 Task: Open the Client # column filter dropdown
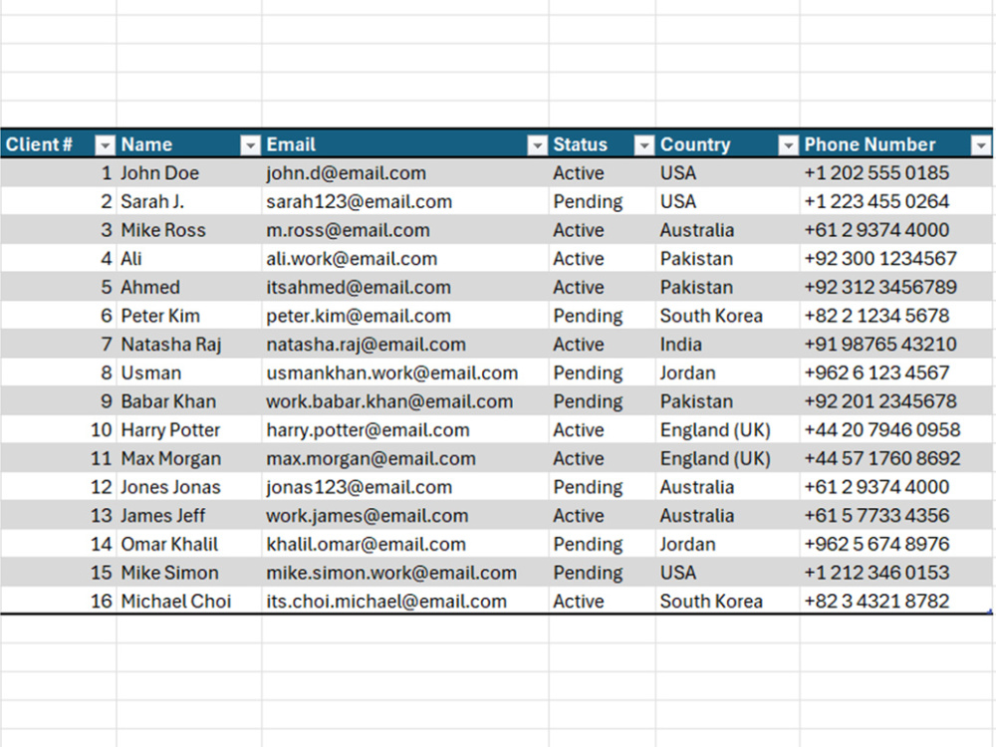tap(105, 145)
